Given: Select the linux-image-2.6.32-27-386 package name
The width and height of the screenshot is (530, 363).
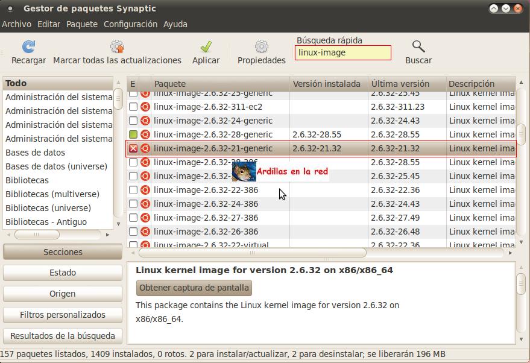Looking at the screenshot, I should [206, 218].
